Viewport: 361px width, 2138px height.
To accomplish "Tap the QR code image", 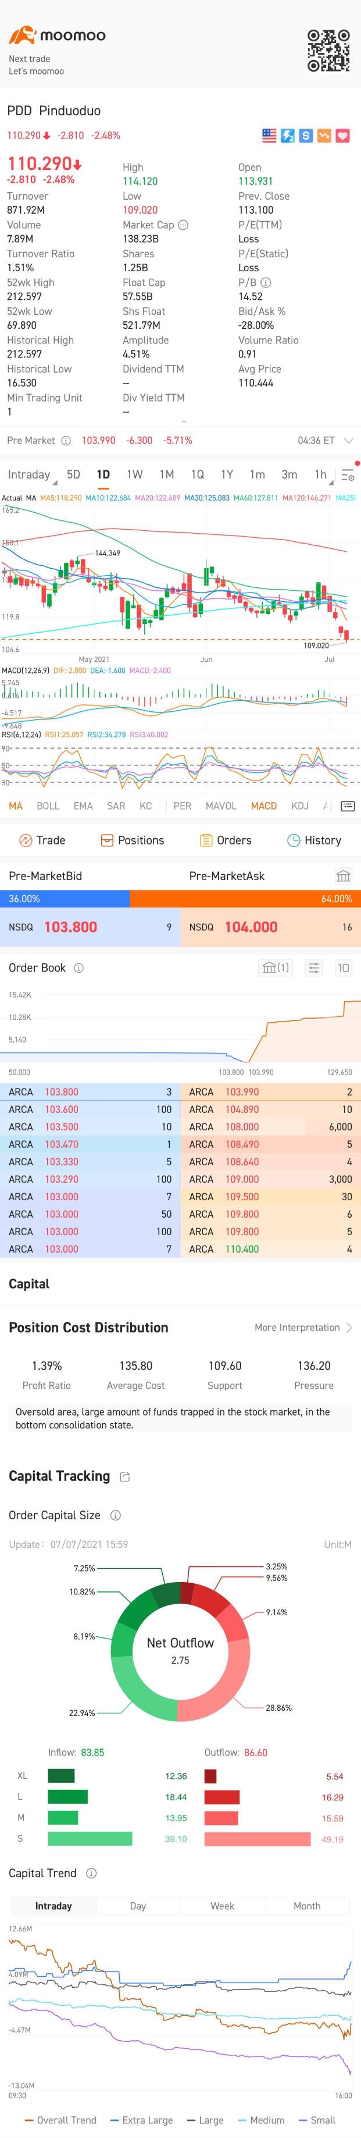I will [328, 50].
